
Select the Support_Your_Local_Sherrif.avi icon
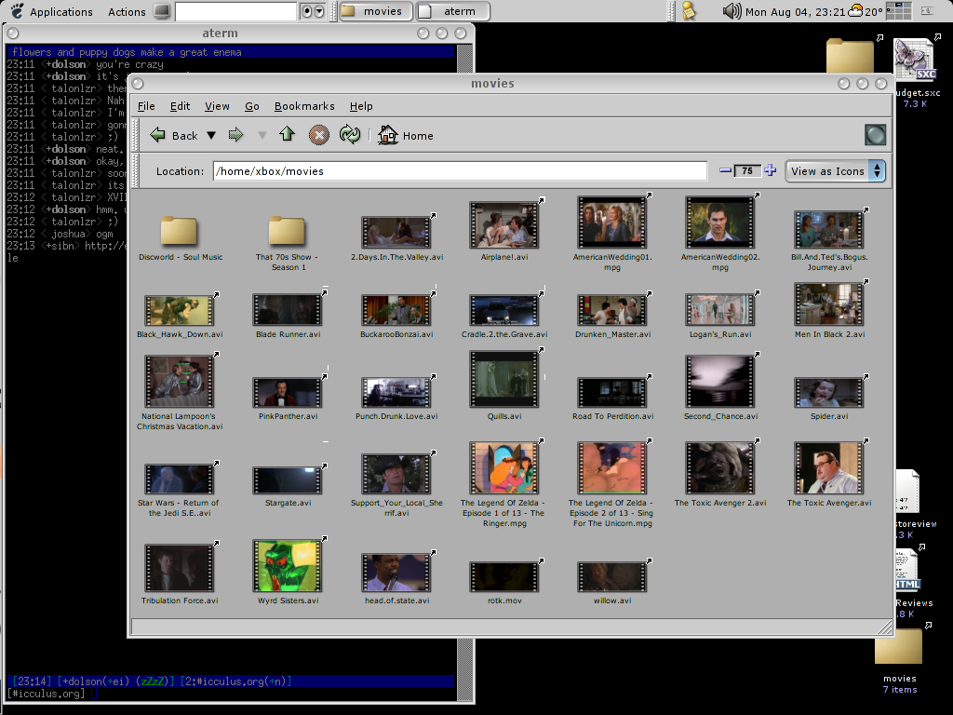tap(396, 474)
